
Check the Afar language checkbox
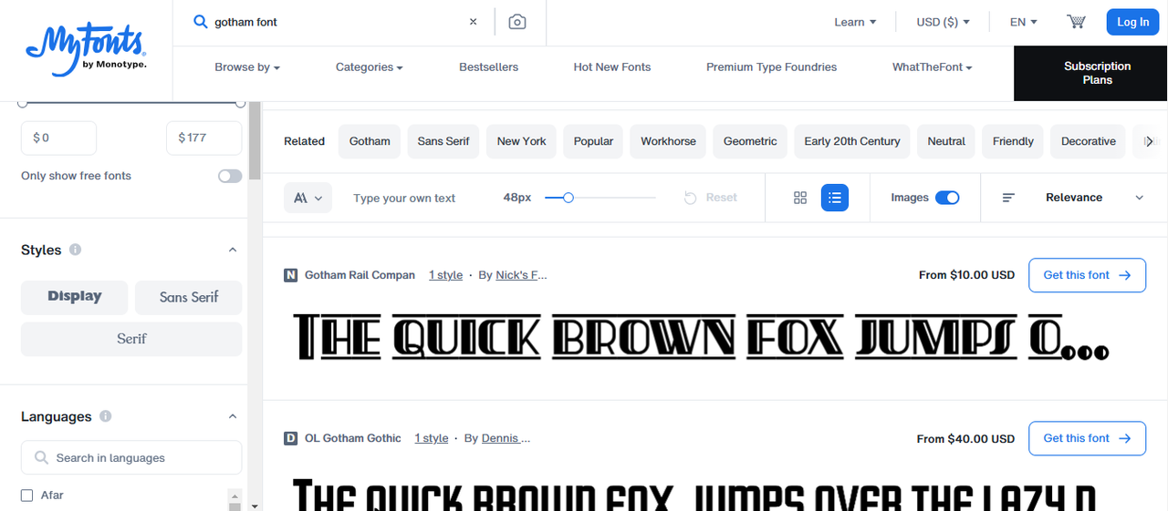click(27, 496)
